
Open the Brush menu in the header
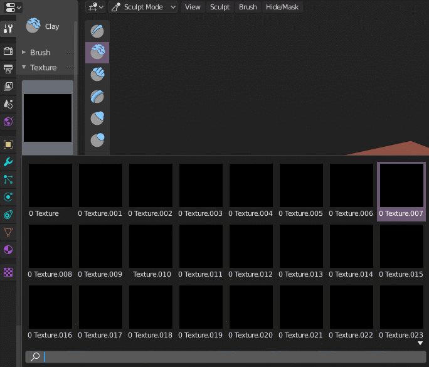248,7
